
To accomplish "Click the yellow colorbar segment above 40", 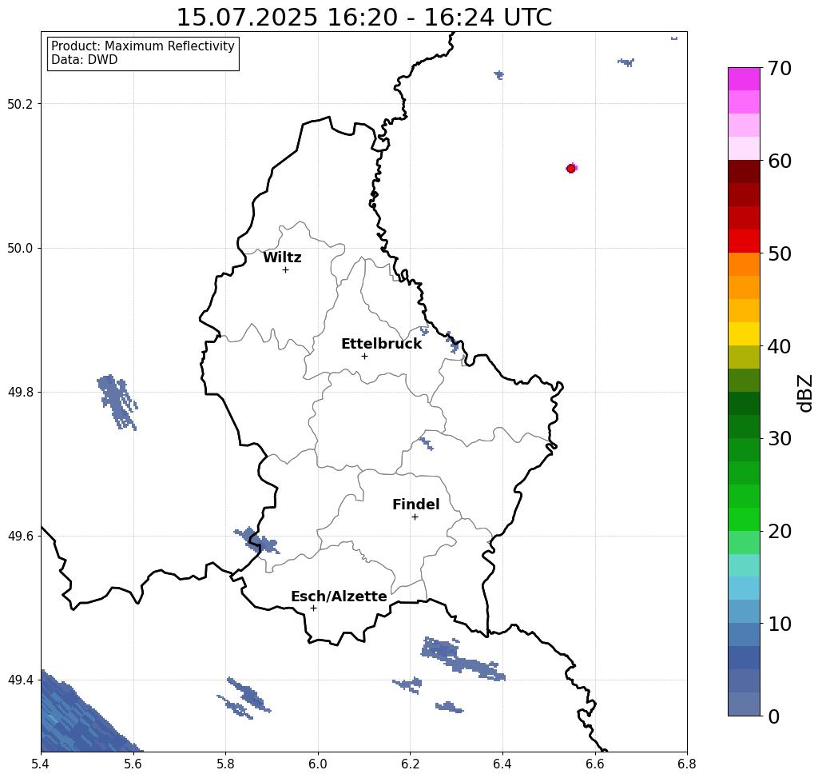I will [744, 333].
